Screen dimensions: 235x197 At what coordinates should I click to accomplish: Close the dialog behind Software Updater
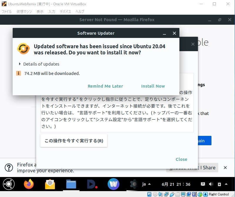(193, 44)
